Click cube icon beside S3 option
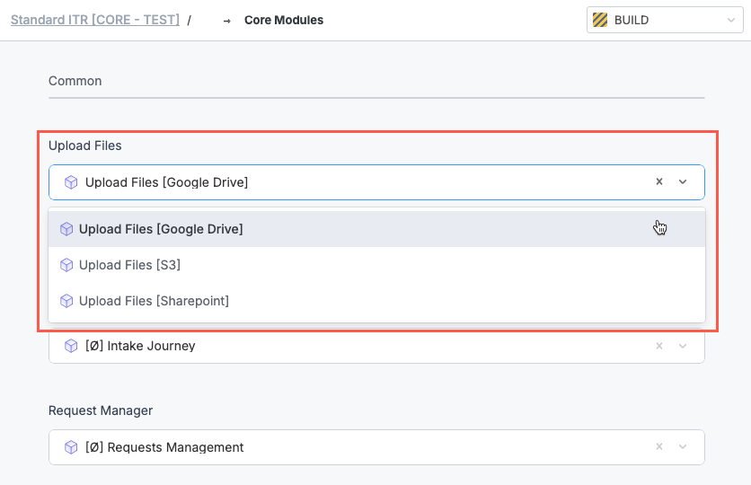The width and height of the screenshot is (751, 485). pos(66,265)
